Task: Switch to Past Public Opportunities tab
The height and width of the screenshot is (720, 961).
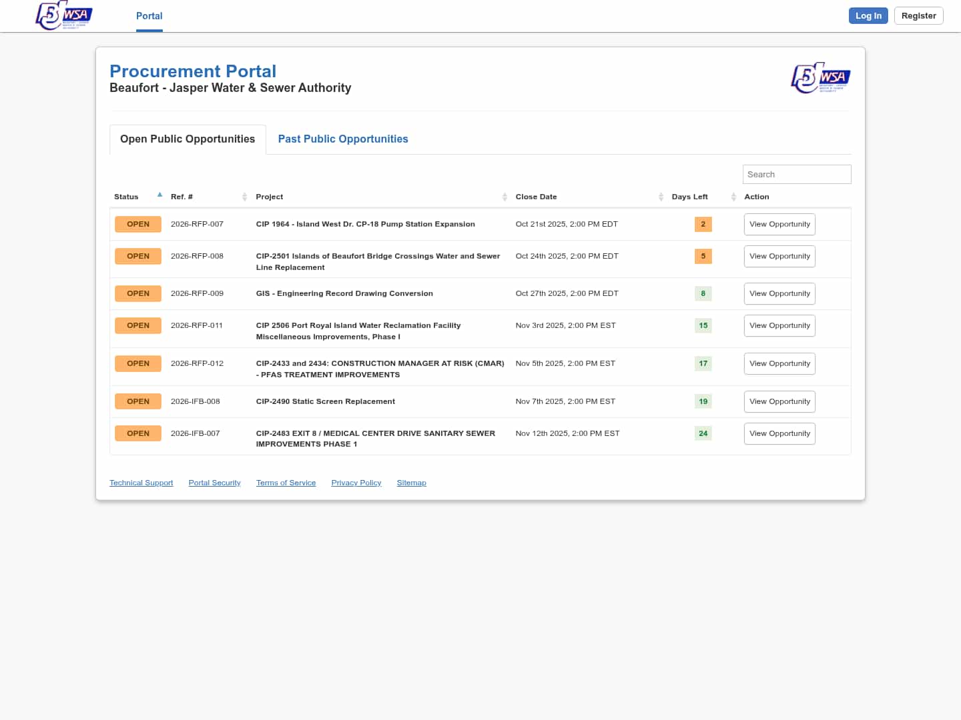Action: (x=343, y=139)
